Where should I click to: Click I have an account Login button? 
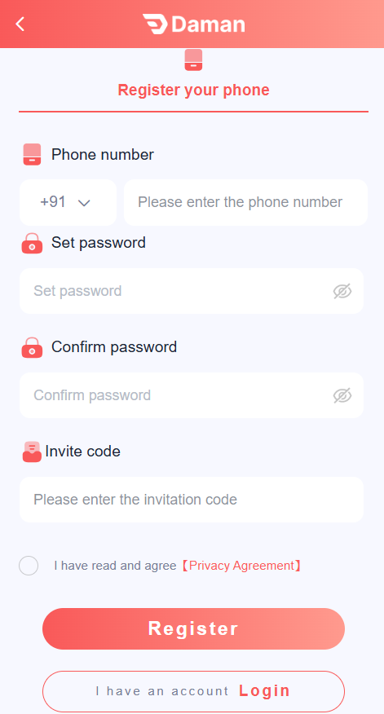[193, 691]
